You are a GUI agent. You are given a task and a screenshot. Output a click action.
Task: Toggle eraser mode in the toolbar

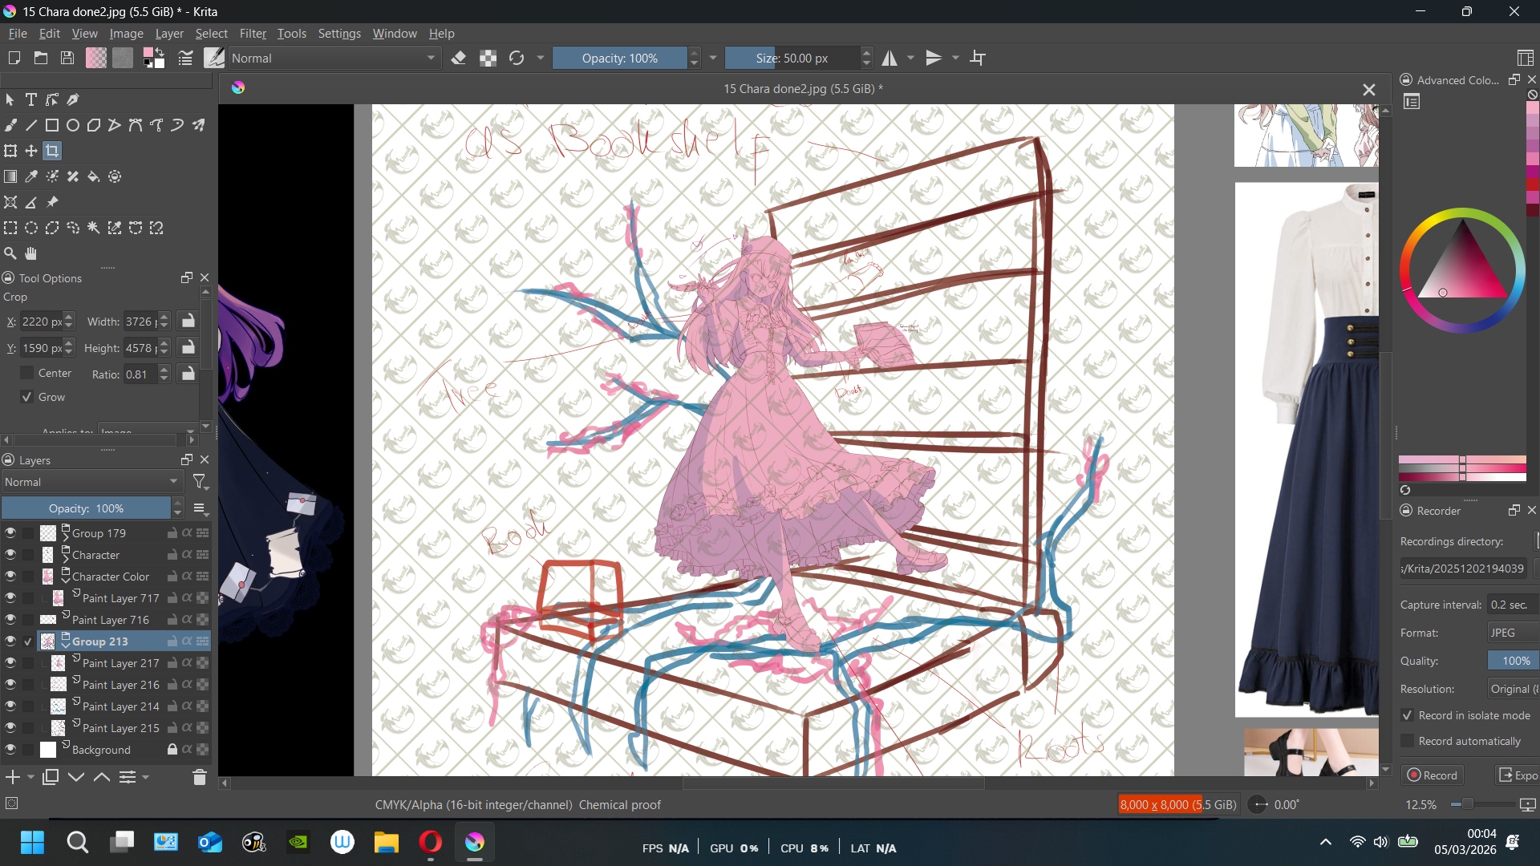click(x=459, y=58)
